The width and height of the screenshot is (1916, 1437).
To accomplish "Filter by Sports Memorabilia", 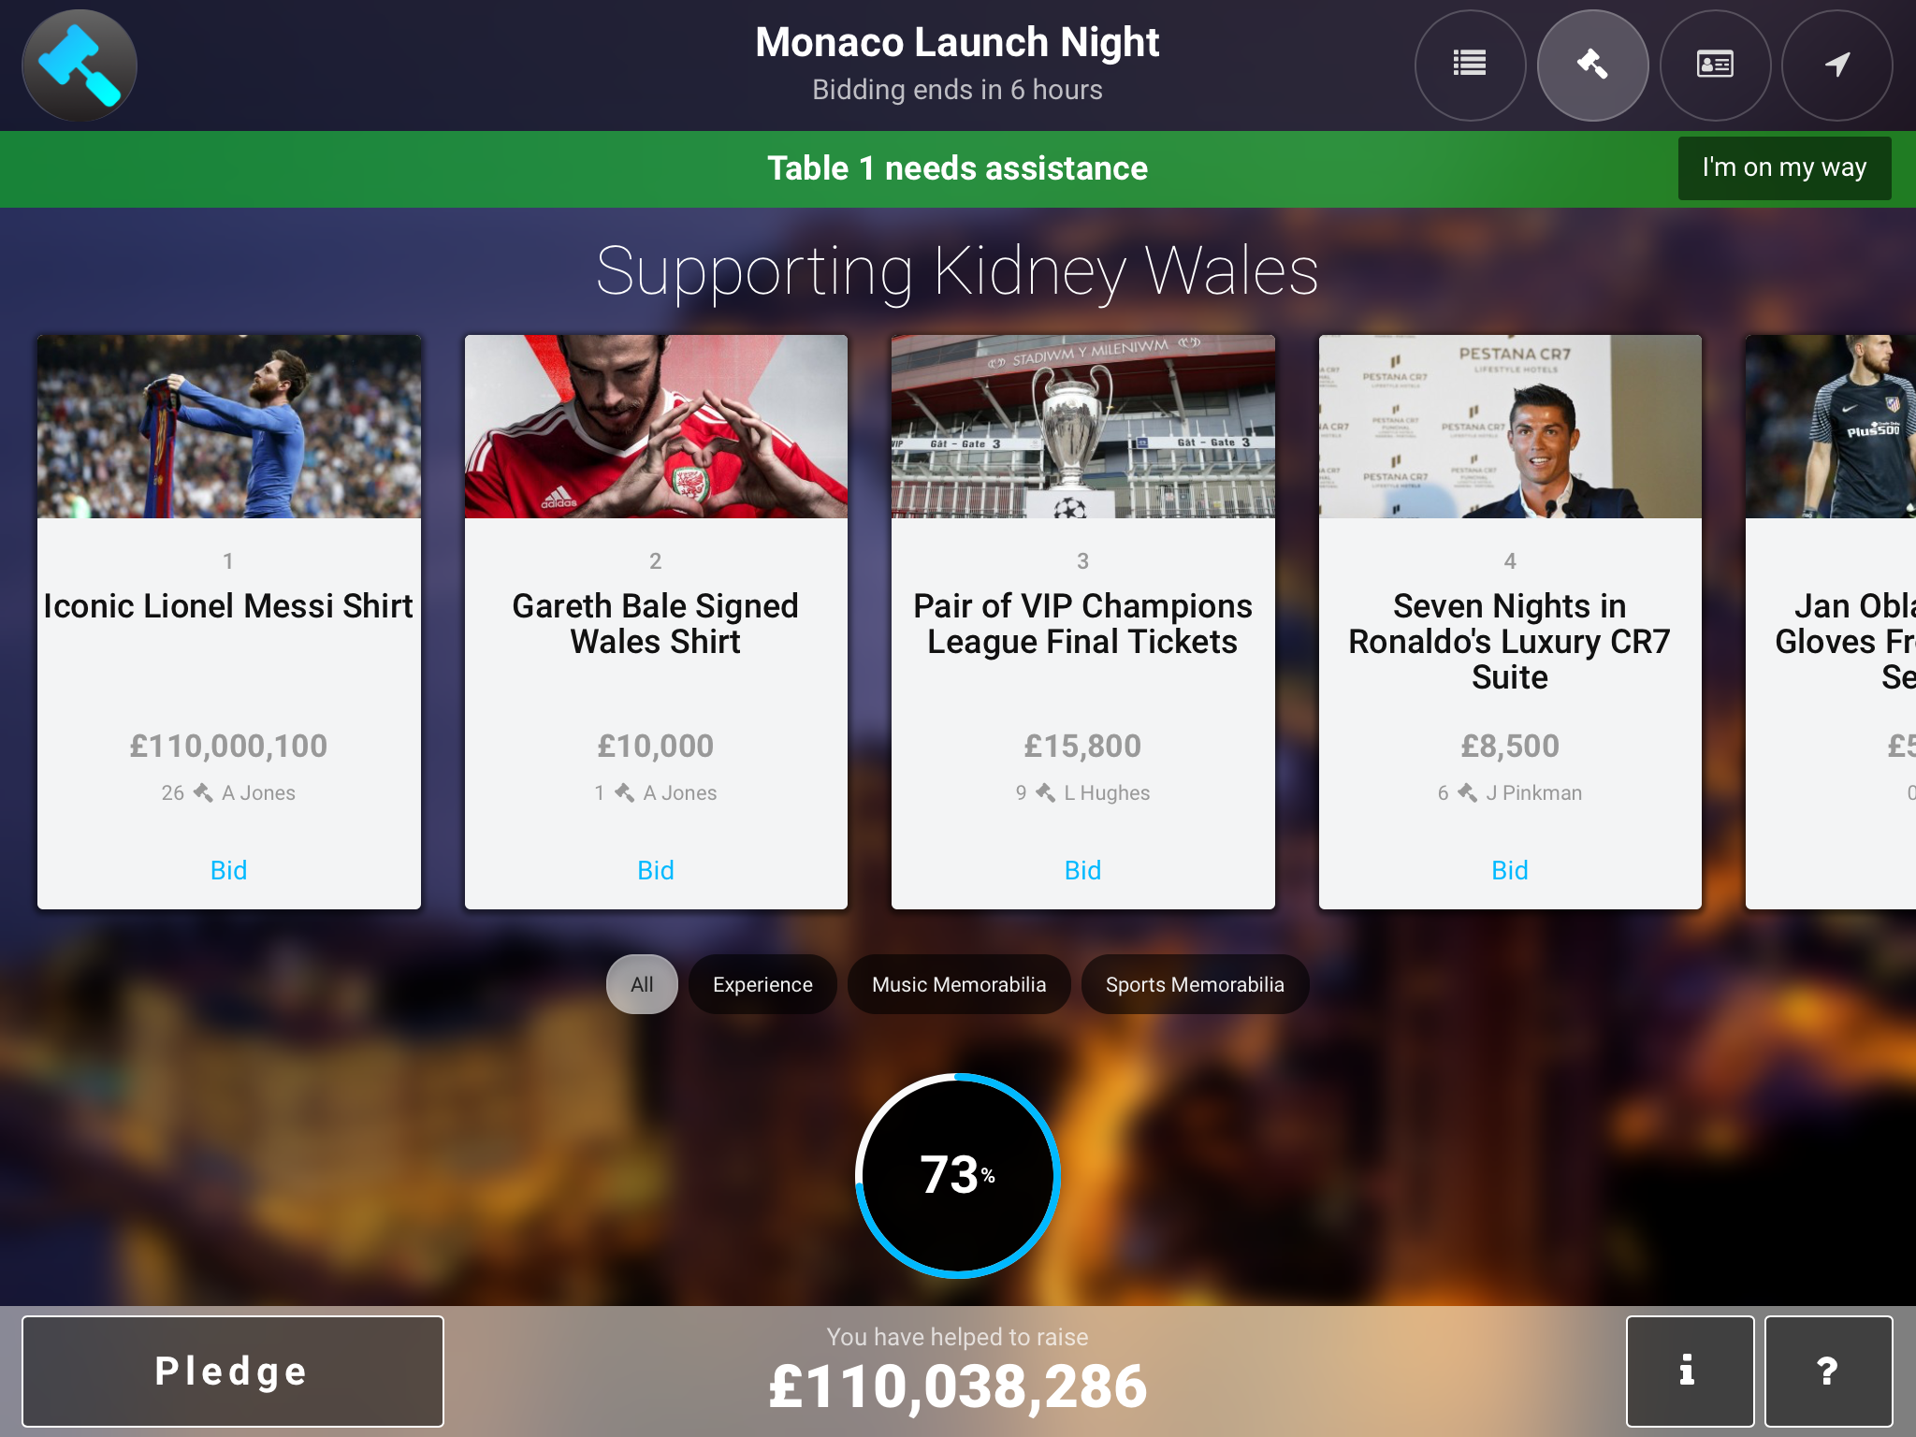I will pos(1195,984).
